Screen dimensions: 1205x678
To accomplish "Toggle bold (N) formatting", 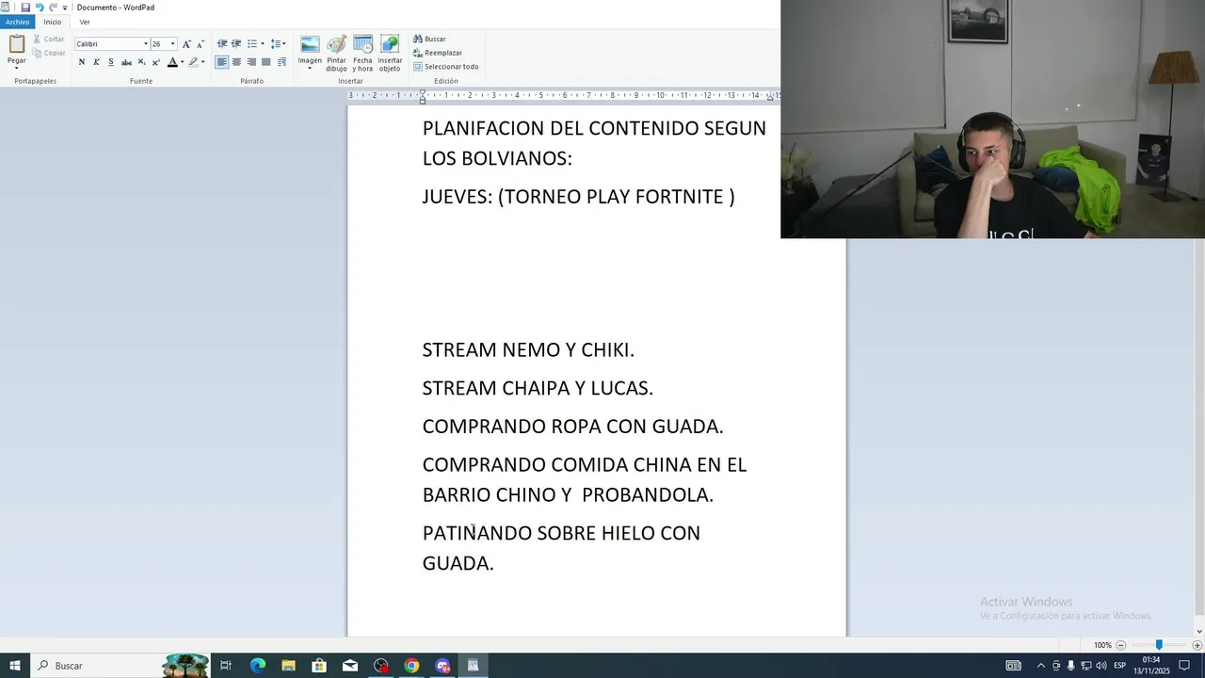I will tap(82, 62).
